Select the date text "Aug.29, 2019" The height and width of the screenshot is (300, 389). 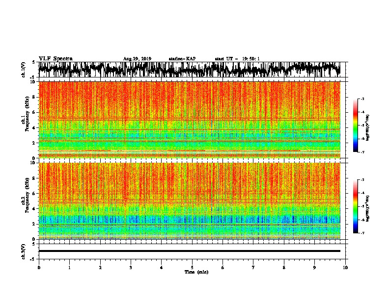pyautogui.click(x=137, y=59)
